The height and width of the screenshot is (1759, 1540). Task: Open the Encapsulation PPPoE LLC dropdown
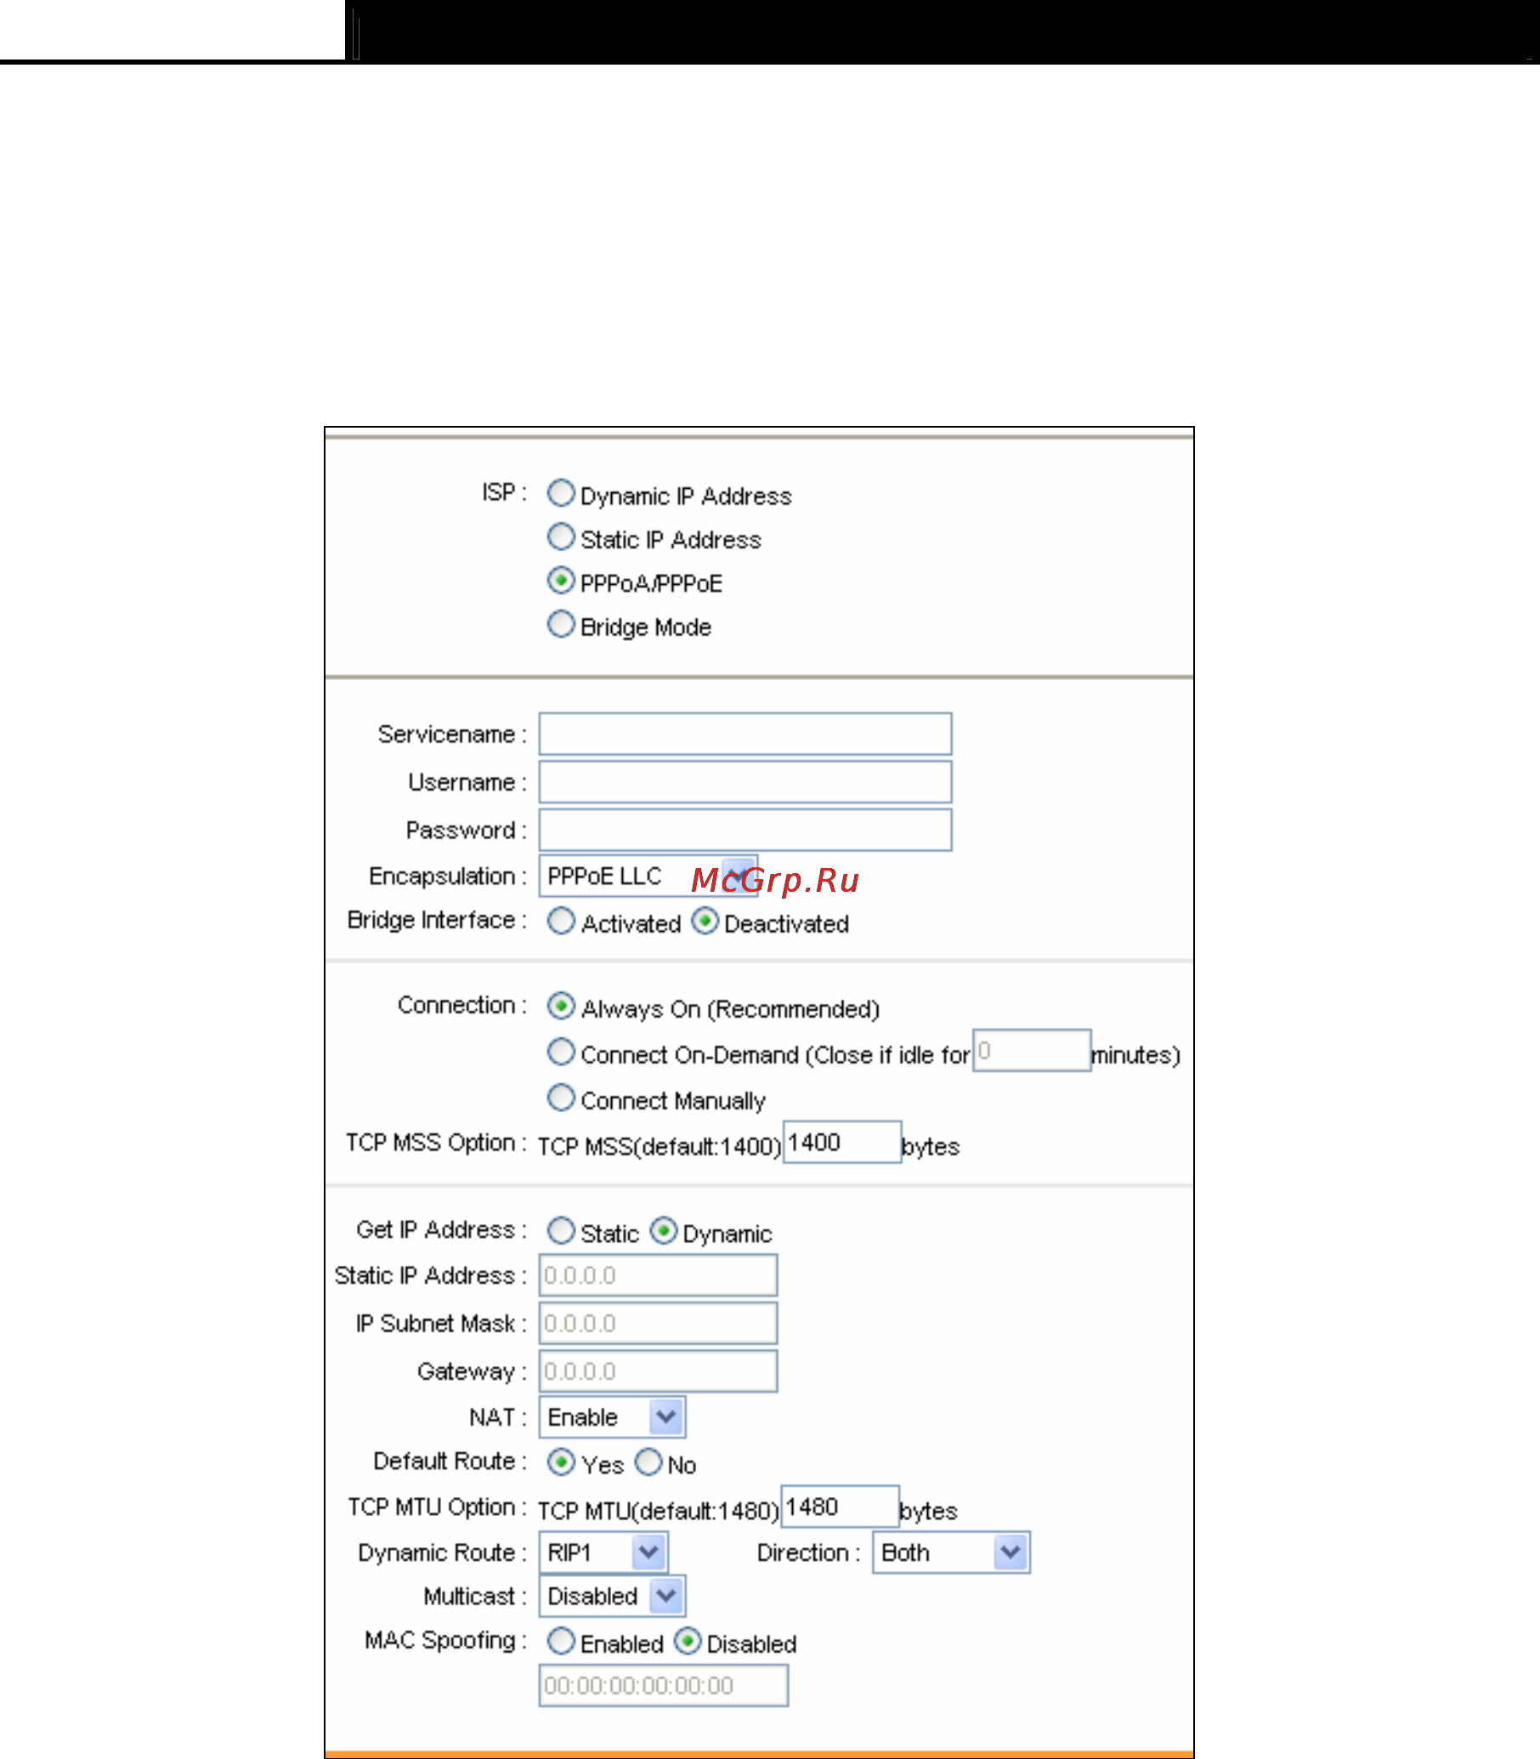coord(648,876)
